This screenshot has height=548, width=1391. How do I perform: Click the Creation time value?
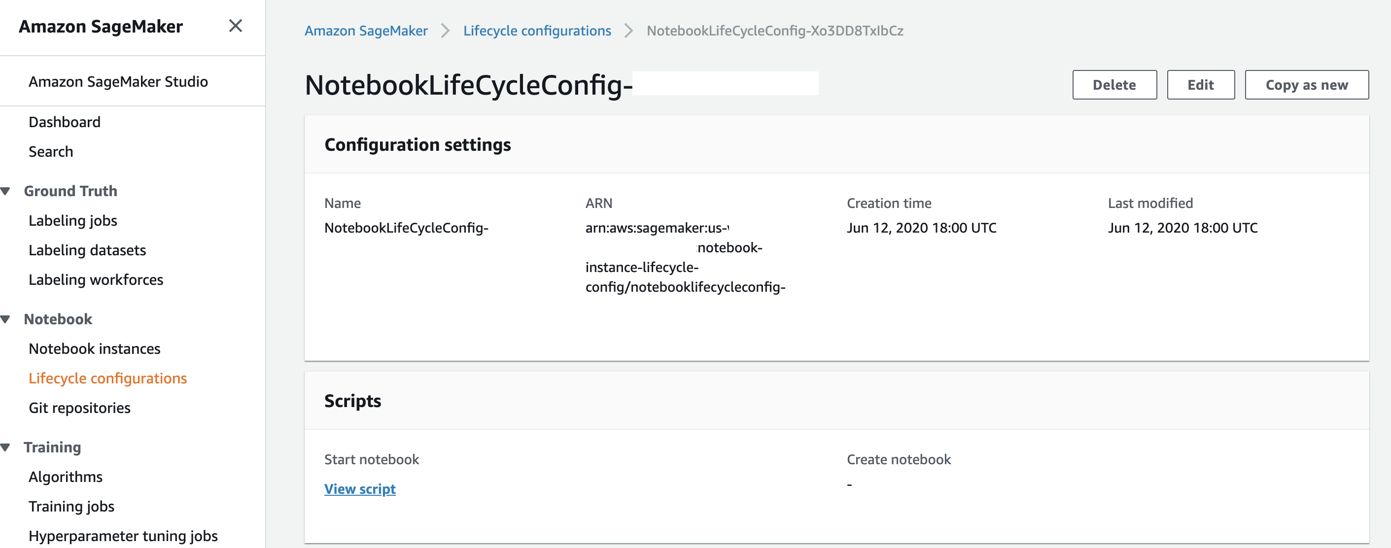pyautogui.click(x=922, y=228)
